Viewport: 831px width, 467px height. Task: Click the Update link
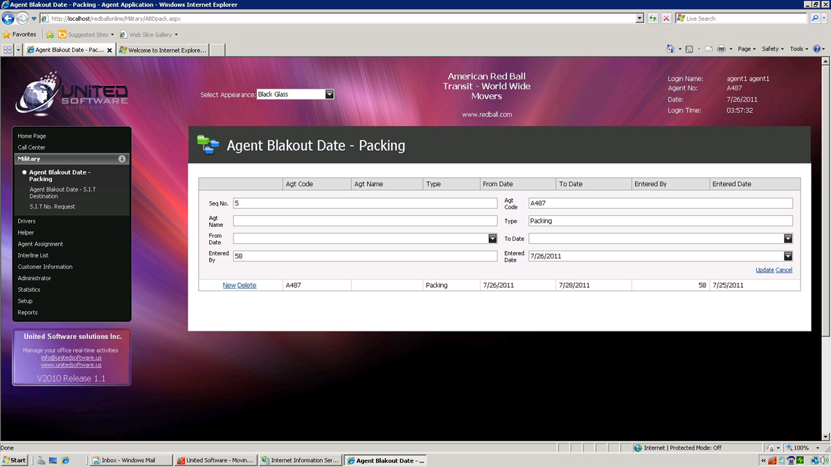765,270
